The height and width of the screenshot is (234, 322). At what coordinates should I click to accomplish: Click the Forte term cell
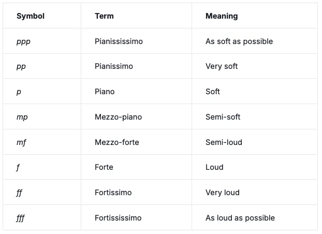point(104,167)
